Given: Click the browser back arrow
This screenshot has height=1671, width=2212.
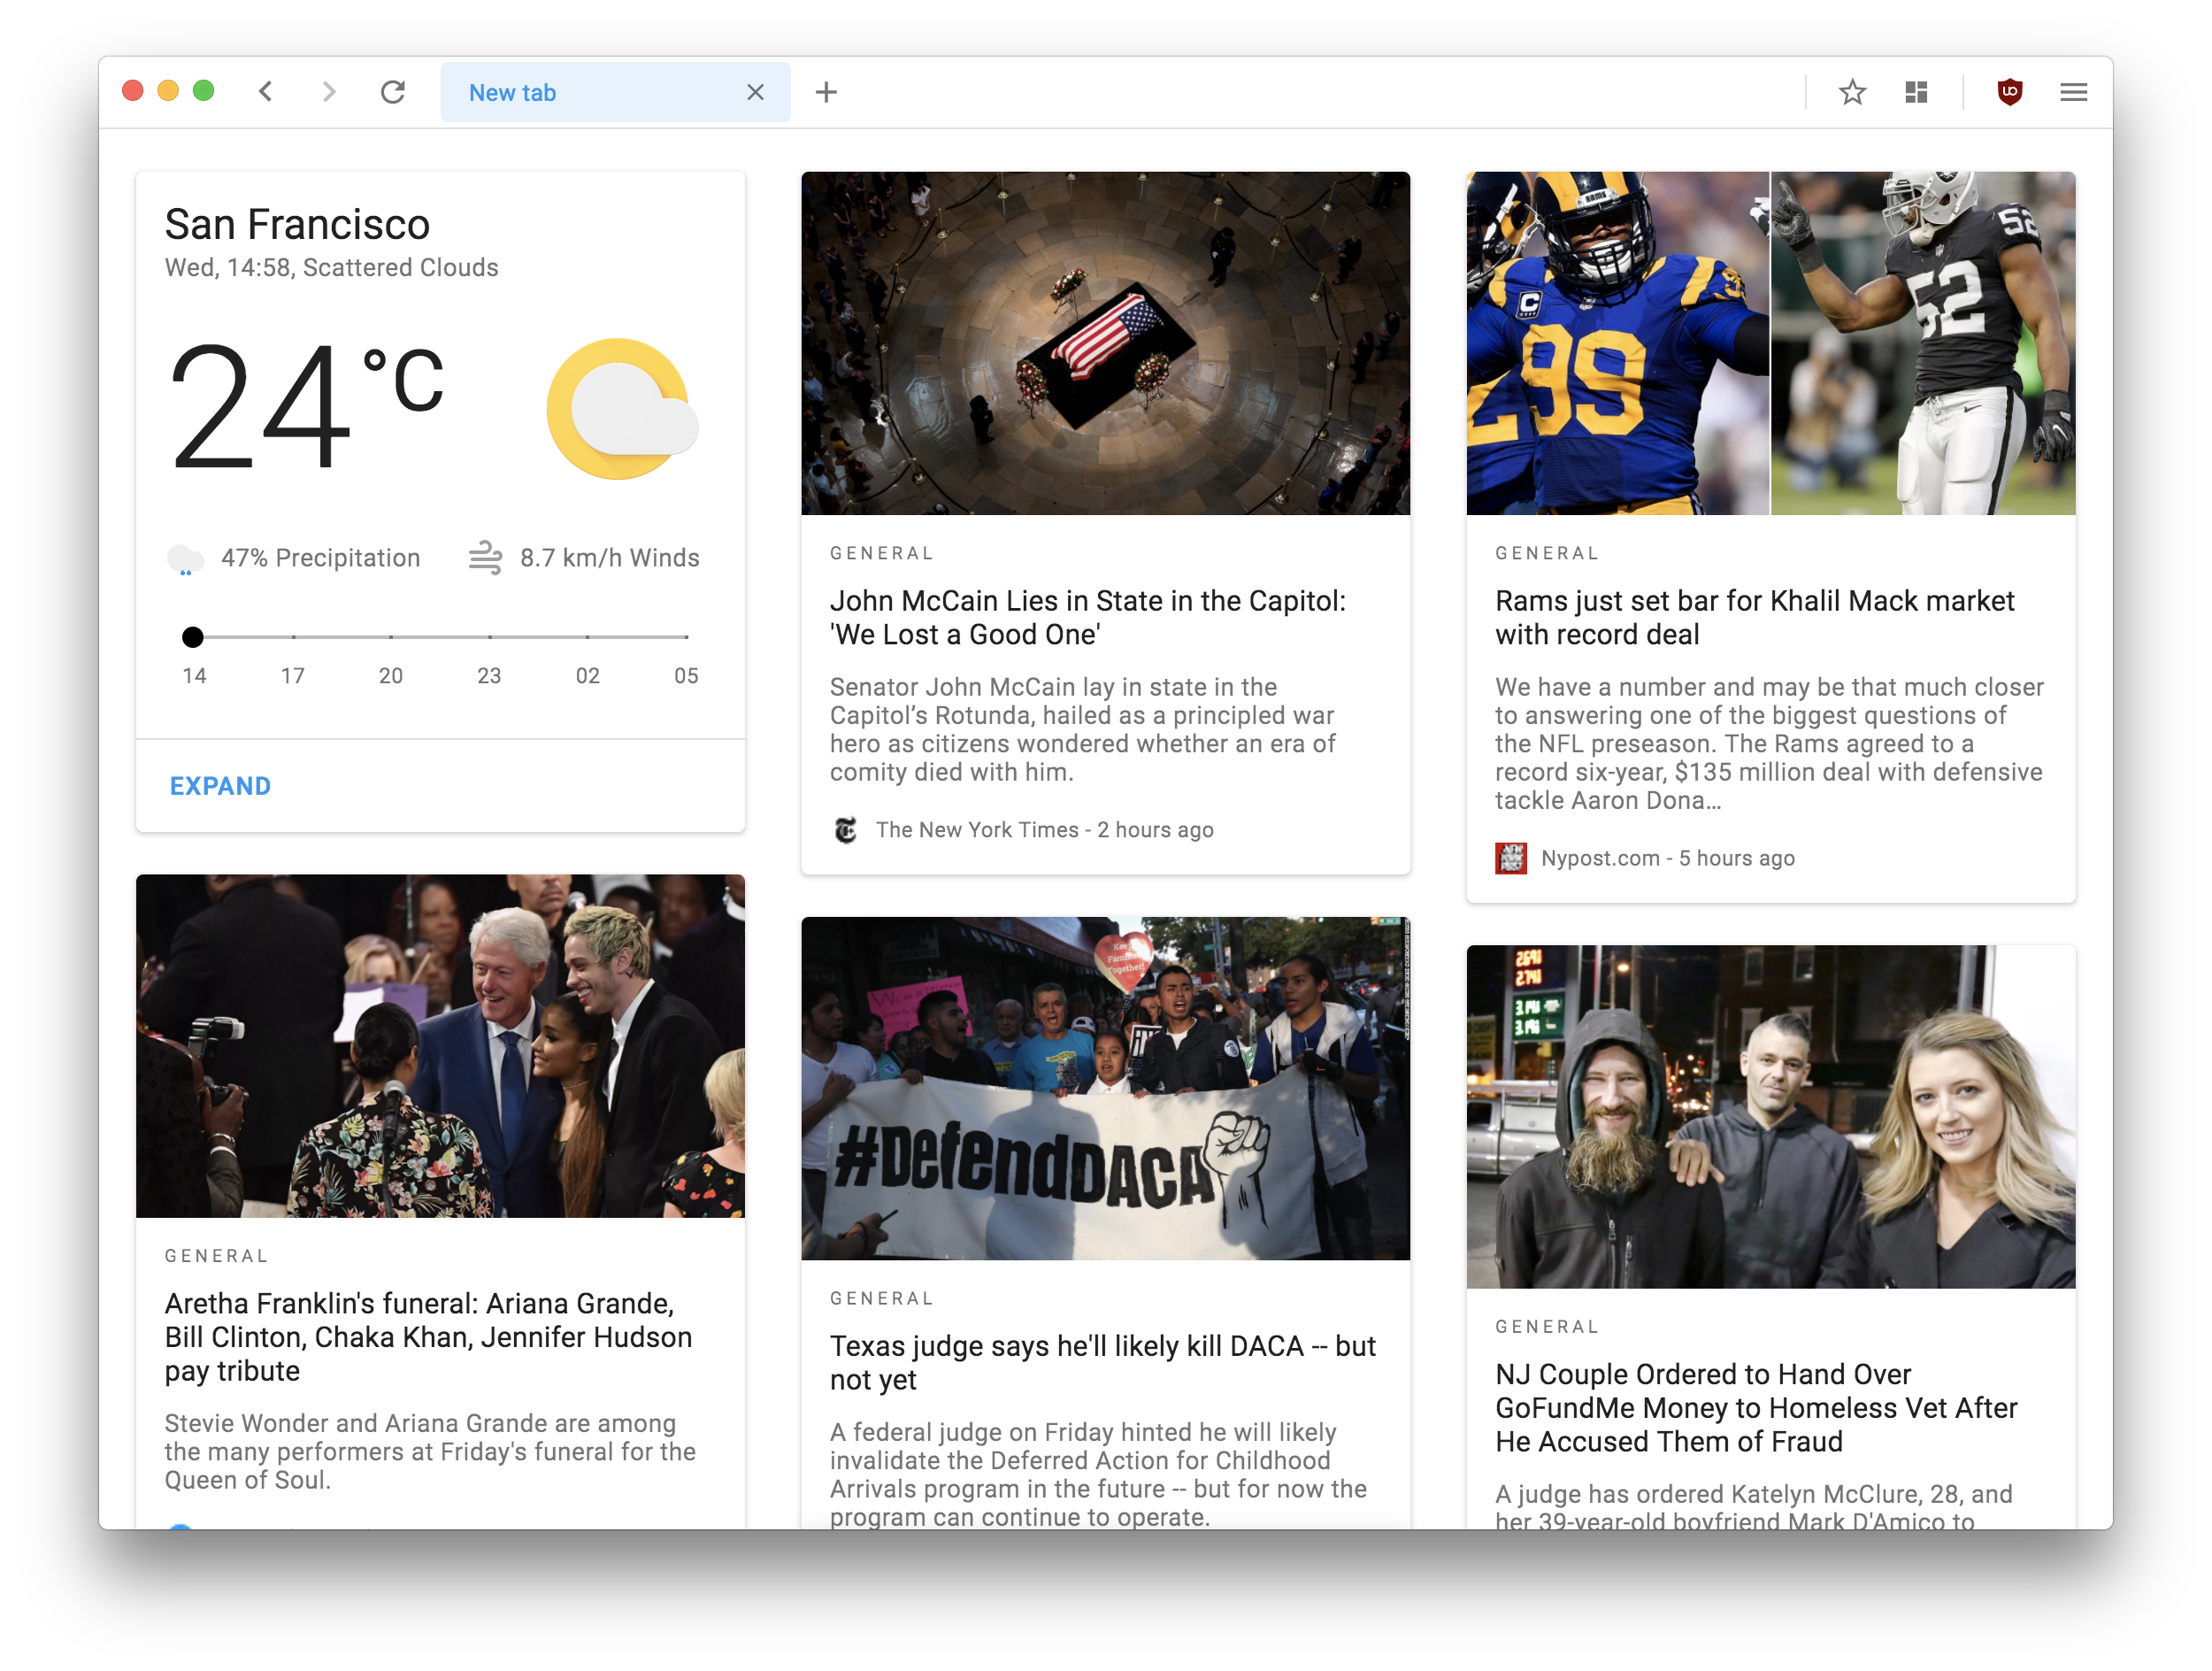Looking at the screenshot, I should coord(266,92).
